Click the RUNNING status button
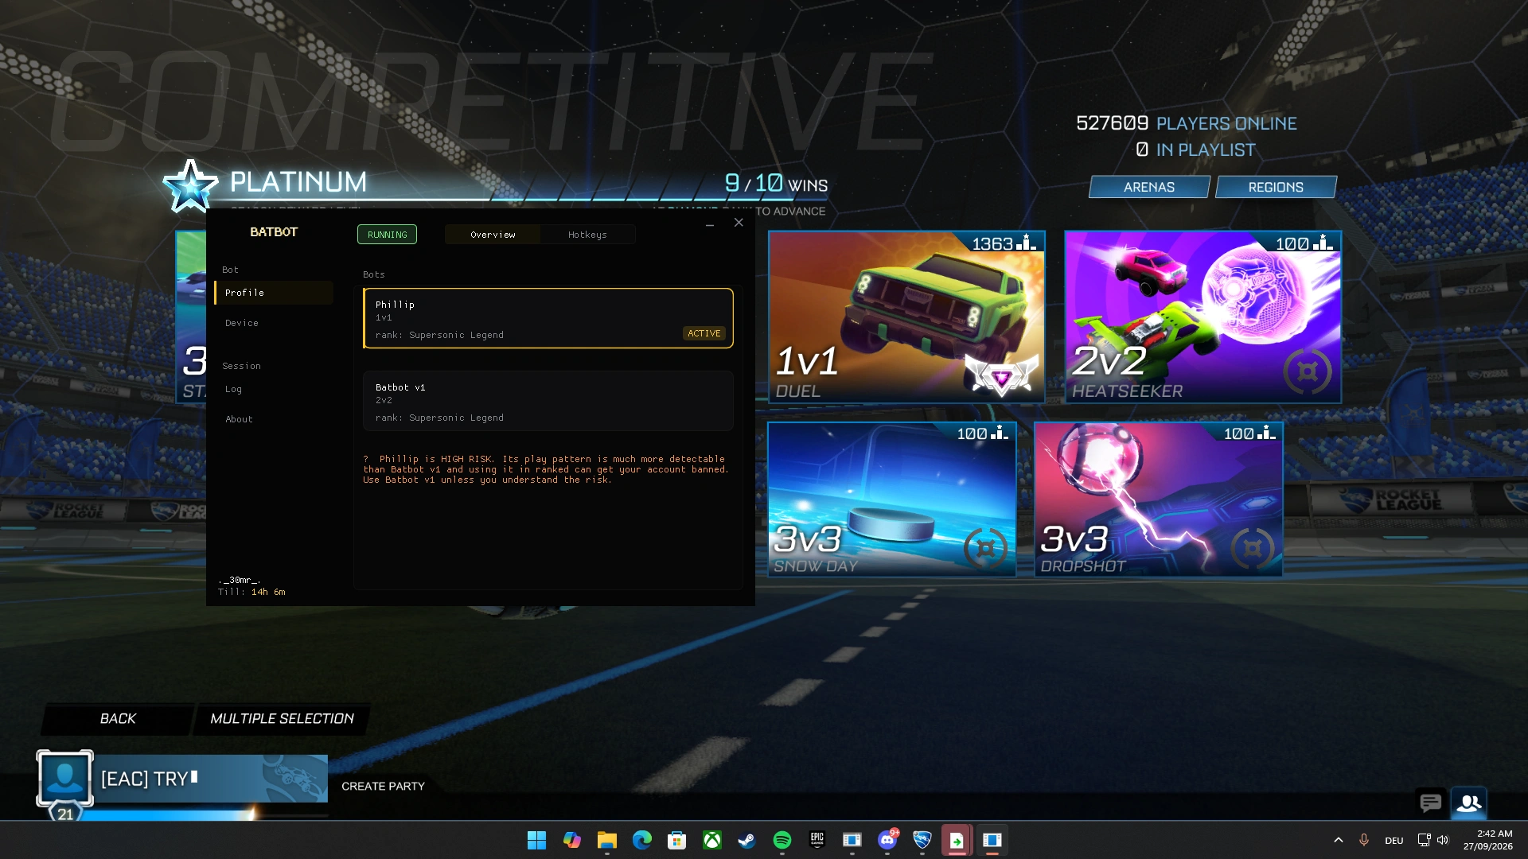Viewport: 1528px width, 859px height. pyautogui.click(x=387, y=235)
